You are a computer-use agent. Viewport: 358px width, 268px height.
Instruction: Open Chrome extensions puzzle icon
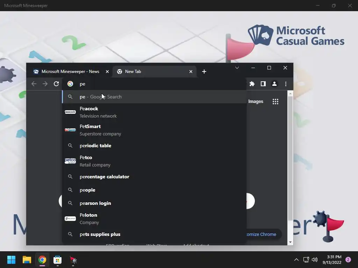click(252, 84)
